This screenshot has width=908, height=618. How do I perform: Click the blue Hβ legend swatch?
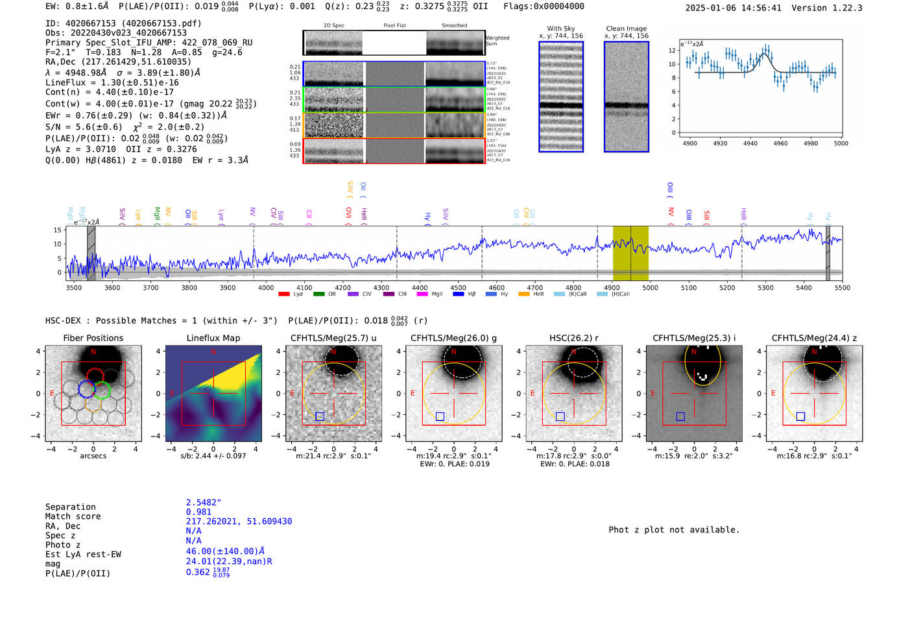coord(459,294)
